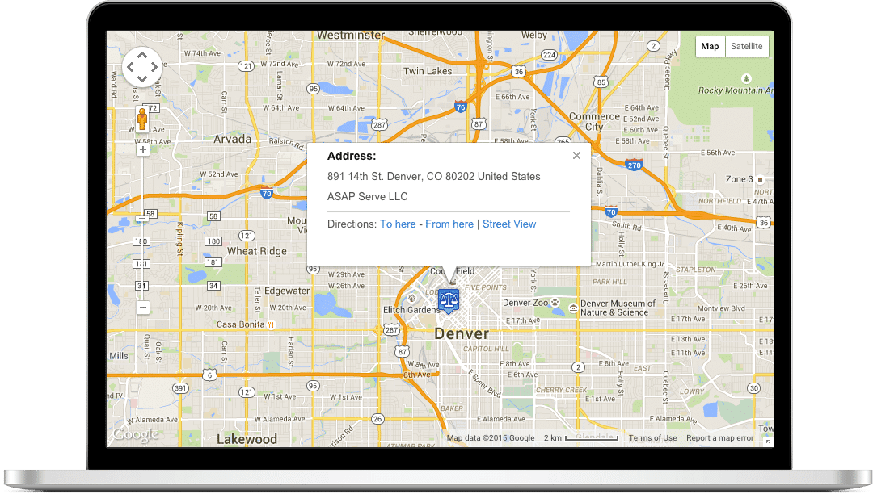Image resolution: width=873 pixels, height=494 pixels.
Task: Click the 'ASAP Serve LLC' text
Action: pos(368,196)
